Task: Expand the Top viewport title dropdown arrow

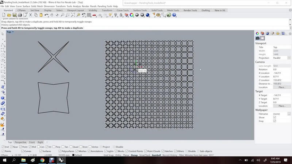Action: pos(13,32)
